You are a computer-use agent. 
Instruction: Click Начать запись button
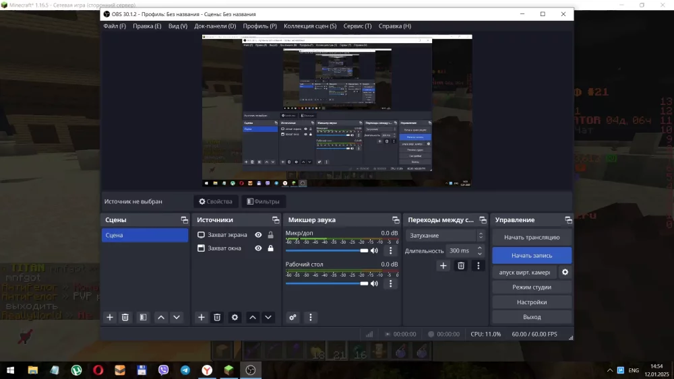click(532, 255)
